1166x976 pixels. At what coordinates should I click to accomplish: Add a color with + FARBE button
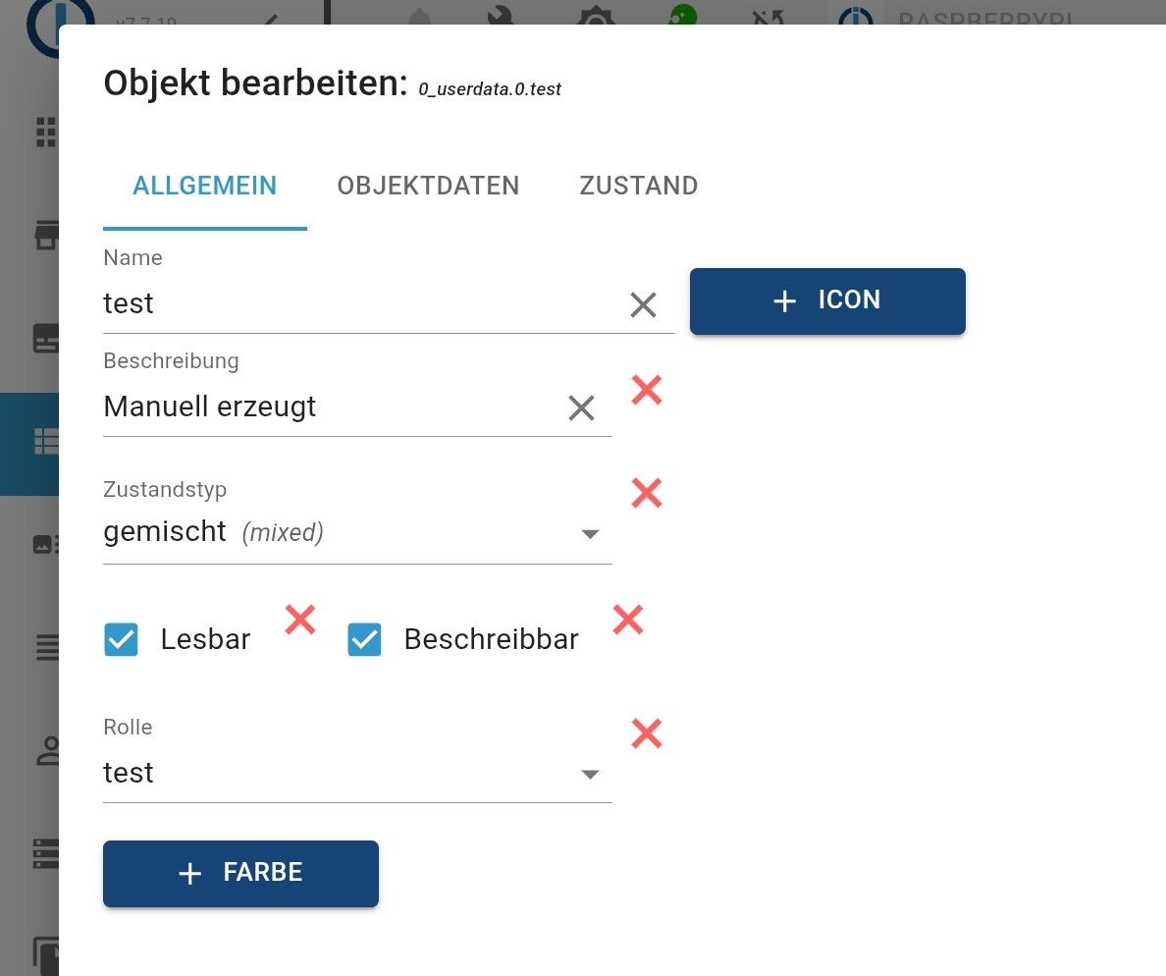click(240, 873)
